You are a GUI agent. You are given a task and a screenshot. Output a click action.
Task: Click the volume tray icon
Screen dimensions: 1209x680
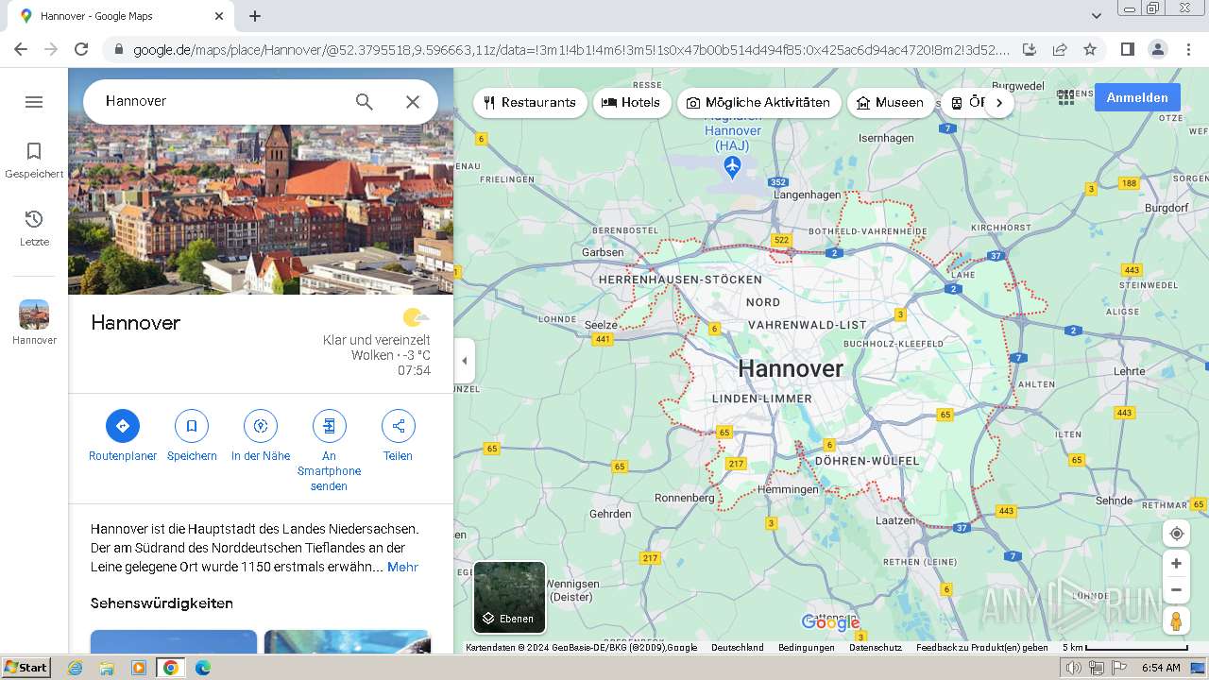click(x=1074, y=668)
